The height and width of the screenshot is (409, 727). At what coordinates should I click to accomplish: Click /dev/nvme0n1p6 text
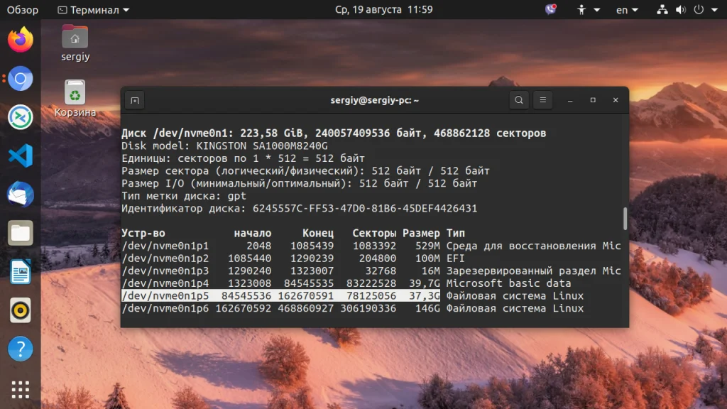coord(165,308)
